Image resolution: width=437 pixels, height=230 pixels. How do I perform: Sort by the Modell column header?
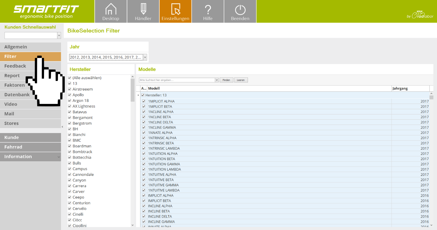[269, 89]
